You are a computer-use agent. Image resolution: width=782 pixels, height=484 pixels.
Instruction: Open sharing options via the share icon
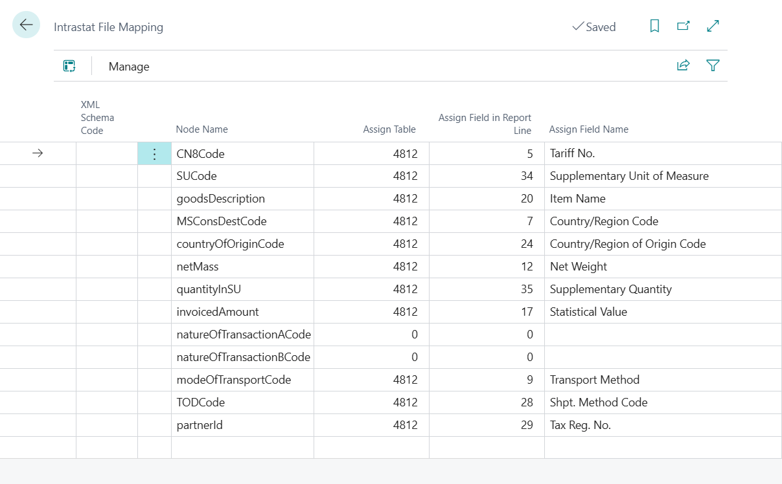tap(683, 65)
